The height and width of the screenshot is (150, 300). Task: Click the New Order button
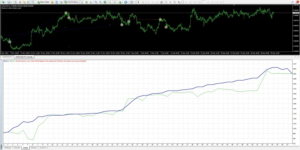pos(43,2)
